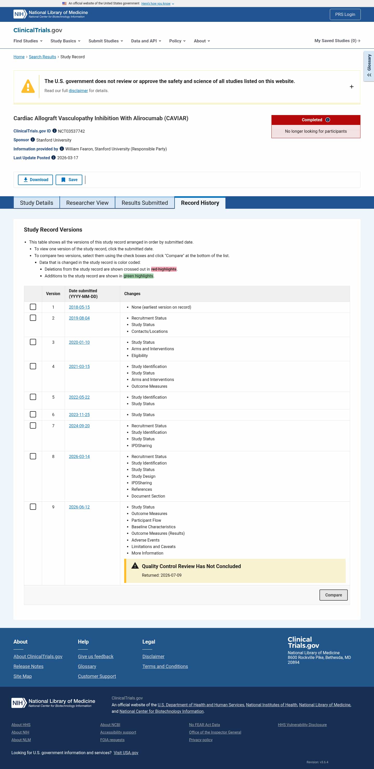Click the NIH National Library of Medicine footer logo
Image resolution: width=374 pixels, height=769 pixels.
[x=53, y=703]
